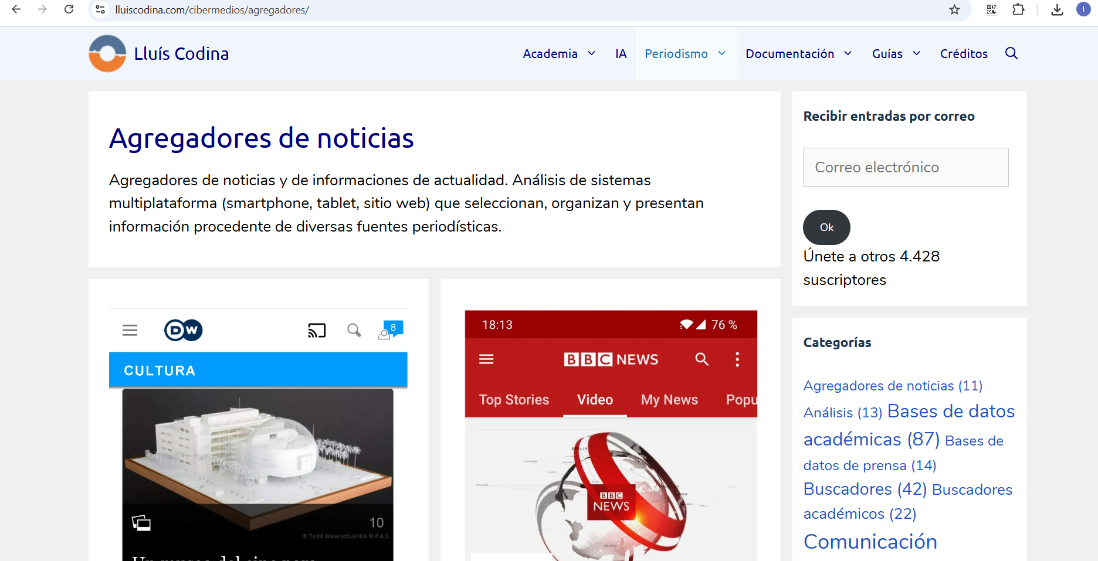Open the IA menu item
The image size is (1098, 561).
[621, 54]
